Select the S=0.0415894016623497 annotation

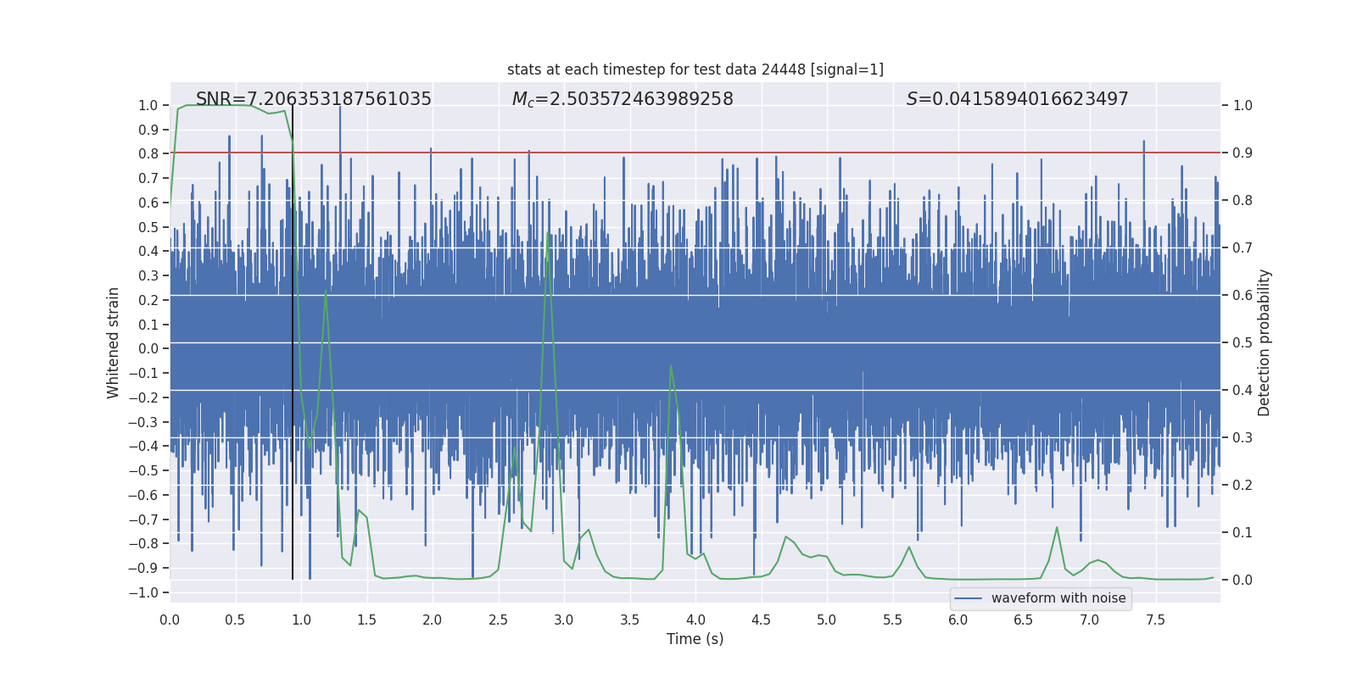(1017, 99)
